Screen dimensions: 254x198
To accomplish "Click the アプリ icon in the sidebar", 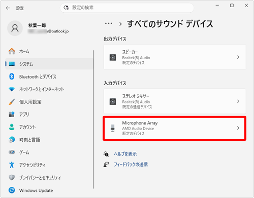I will point(12,114).
